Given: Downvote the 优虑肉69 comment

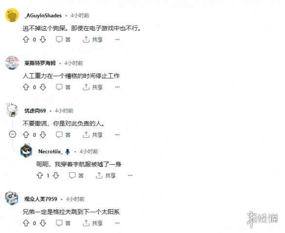Looking at the screenshot, I should pyautogui.click(x=43, y=135).
